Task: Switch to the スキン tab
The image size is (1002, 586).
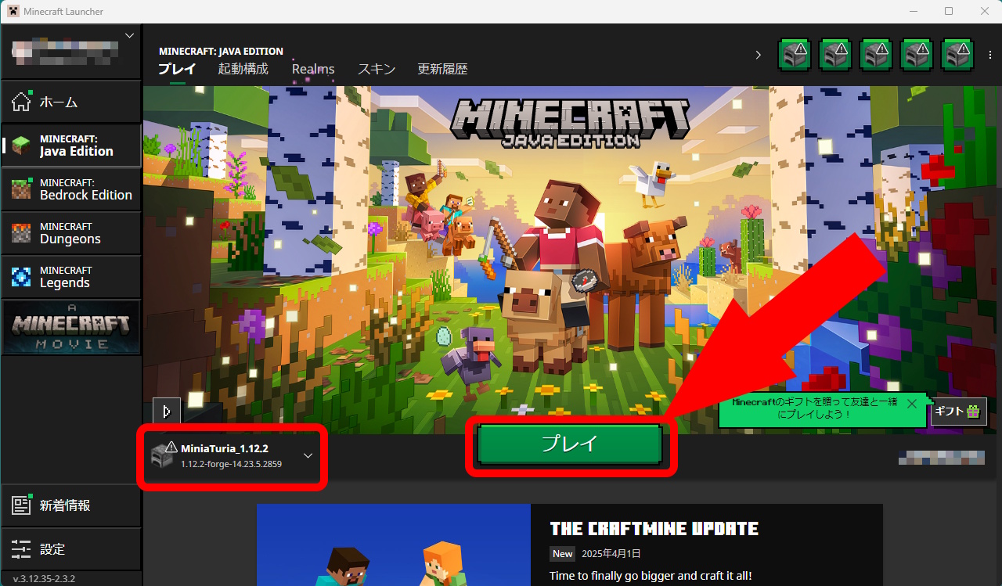Action: pos(377,69)
